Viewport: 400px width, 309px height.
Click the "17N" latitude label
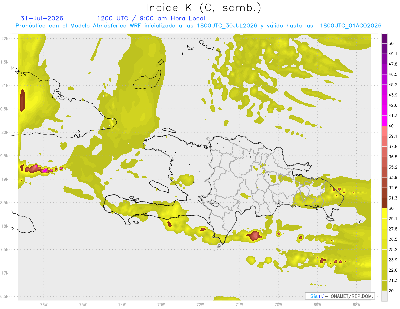pos(5,273)
